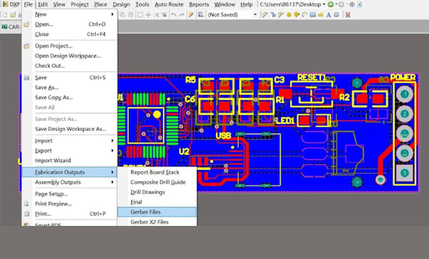Click the Interactive Routing tool icon
This screenshot has height=259, width=429.
(x=264, y=14)
